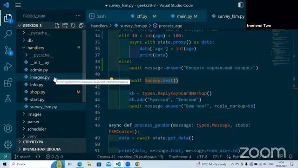Open Windows Start menu
Image resolution: width=298 pixels, height=168 pixels.
pos(4,164)
